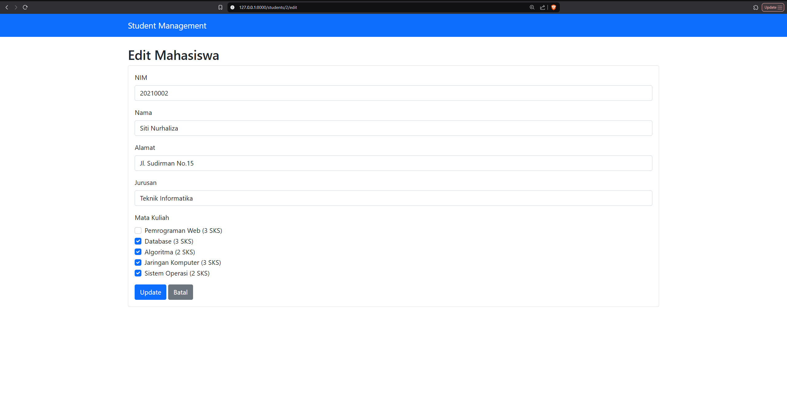
Task: Open the Student Management home link
Action: pos(167,25)
